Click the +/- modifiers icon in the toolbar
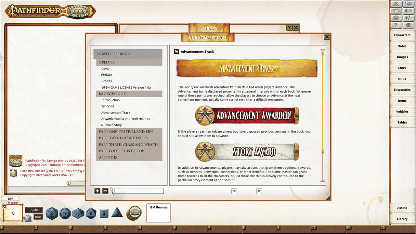 pos(408,18)
